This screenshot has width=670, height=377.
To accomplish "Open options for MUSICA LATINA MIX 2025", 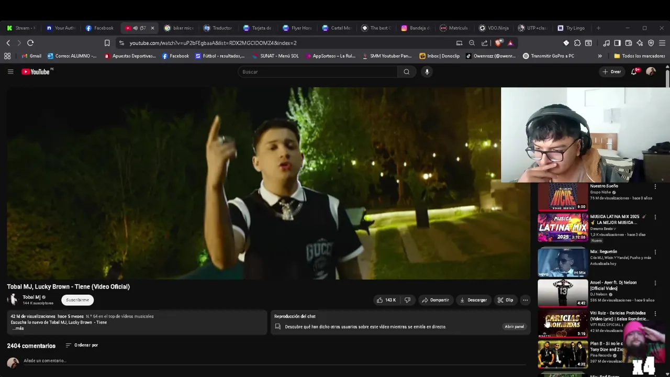I will pyautogui.click(x=655, y=217).
